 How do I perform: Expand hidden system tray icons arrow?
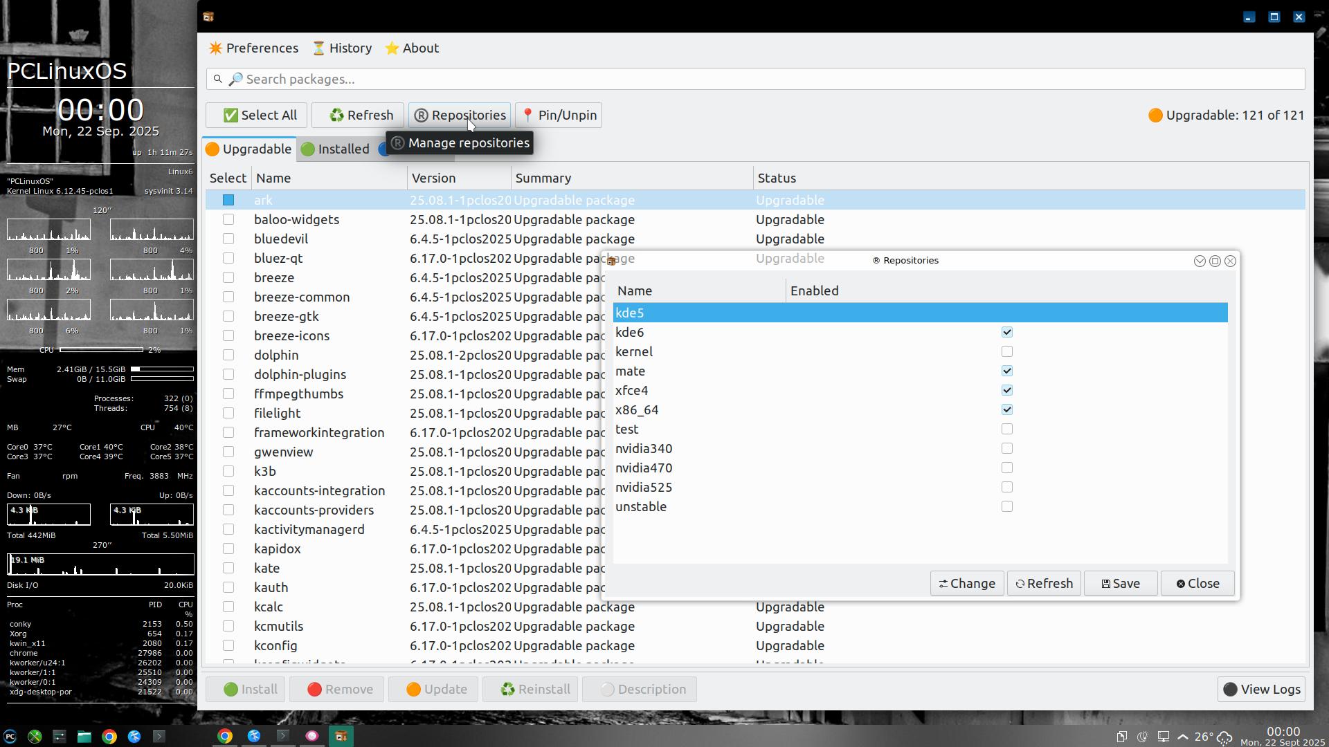pos(1183,737)
